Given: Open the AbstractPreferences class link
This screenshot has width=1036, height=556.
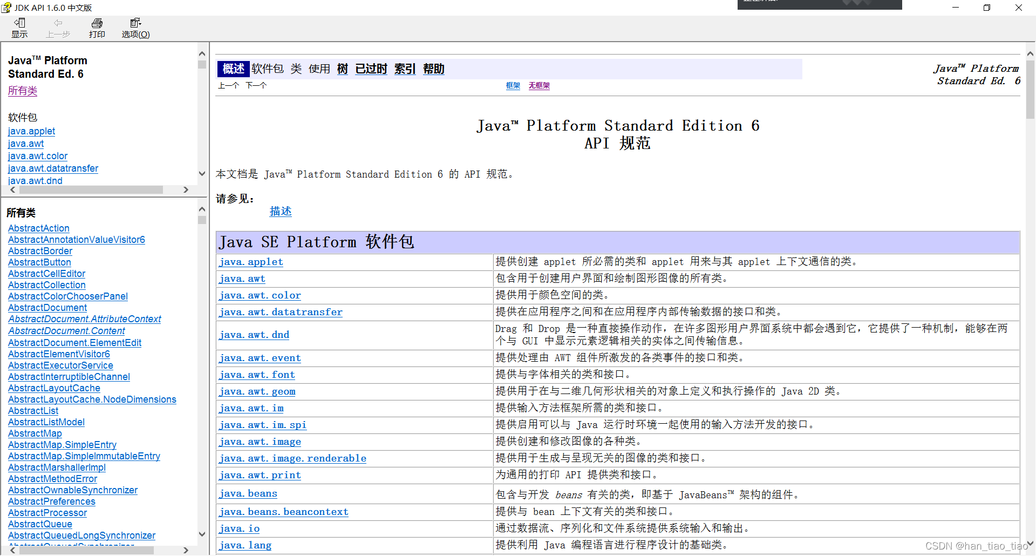Looking at the screenshot, I should 52,501.
